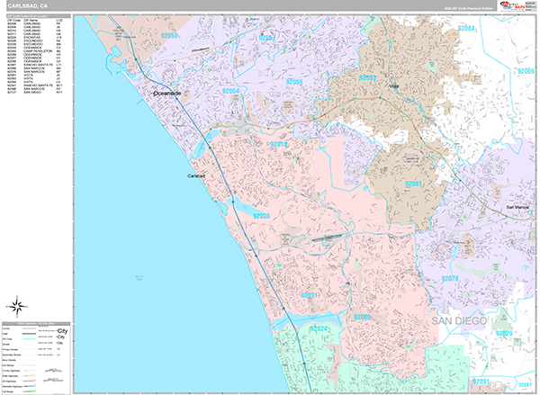540x395 pixels.
Task: Select ZIP code label 92078
Action: (x=450, y=279)
